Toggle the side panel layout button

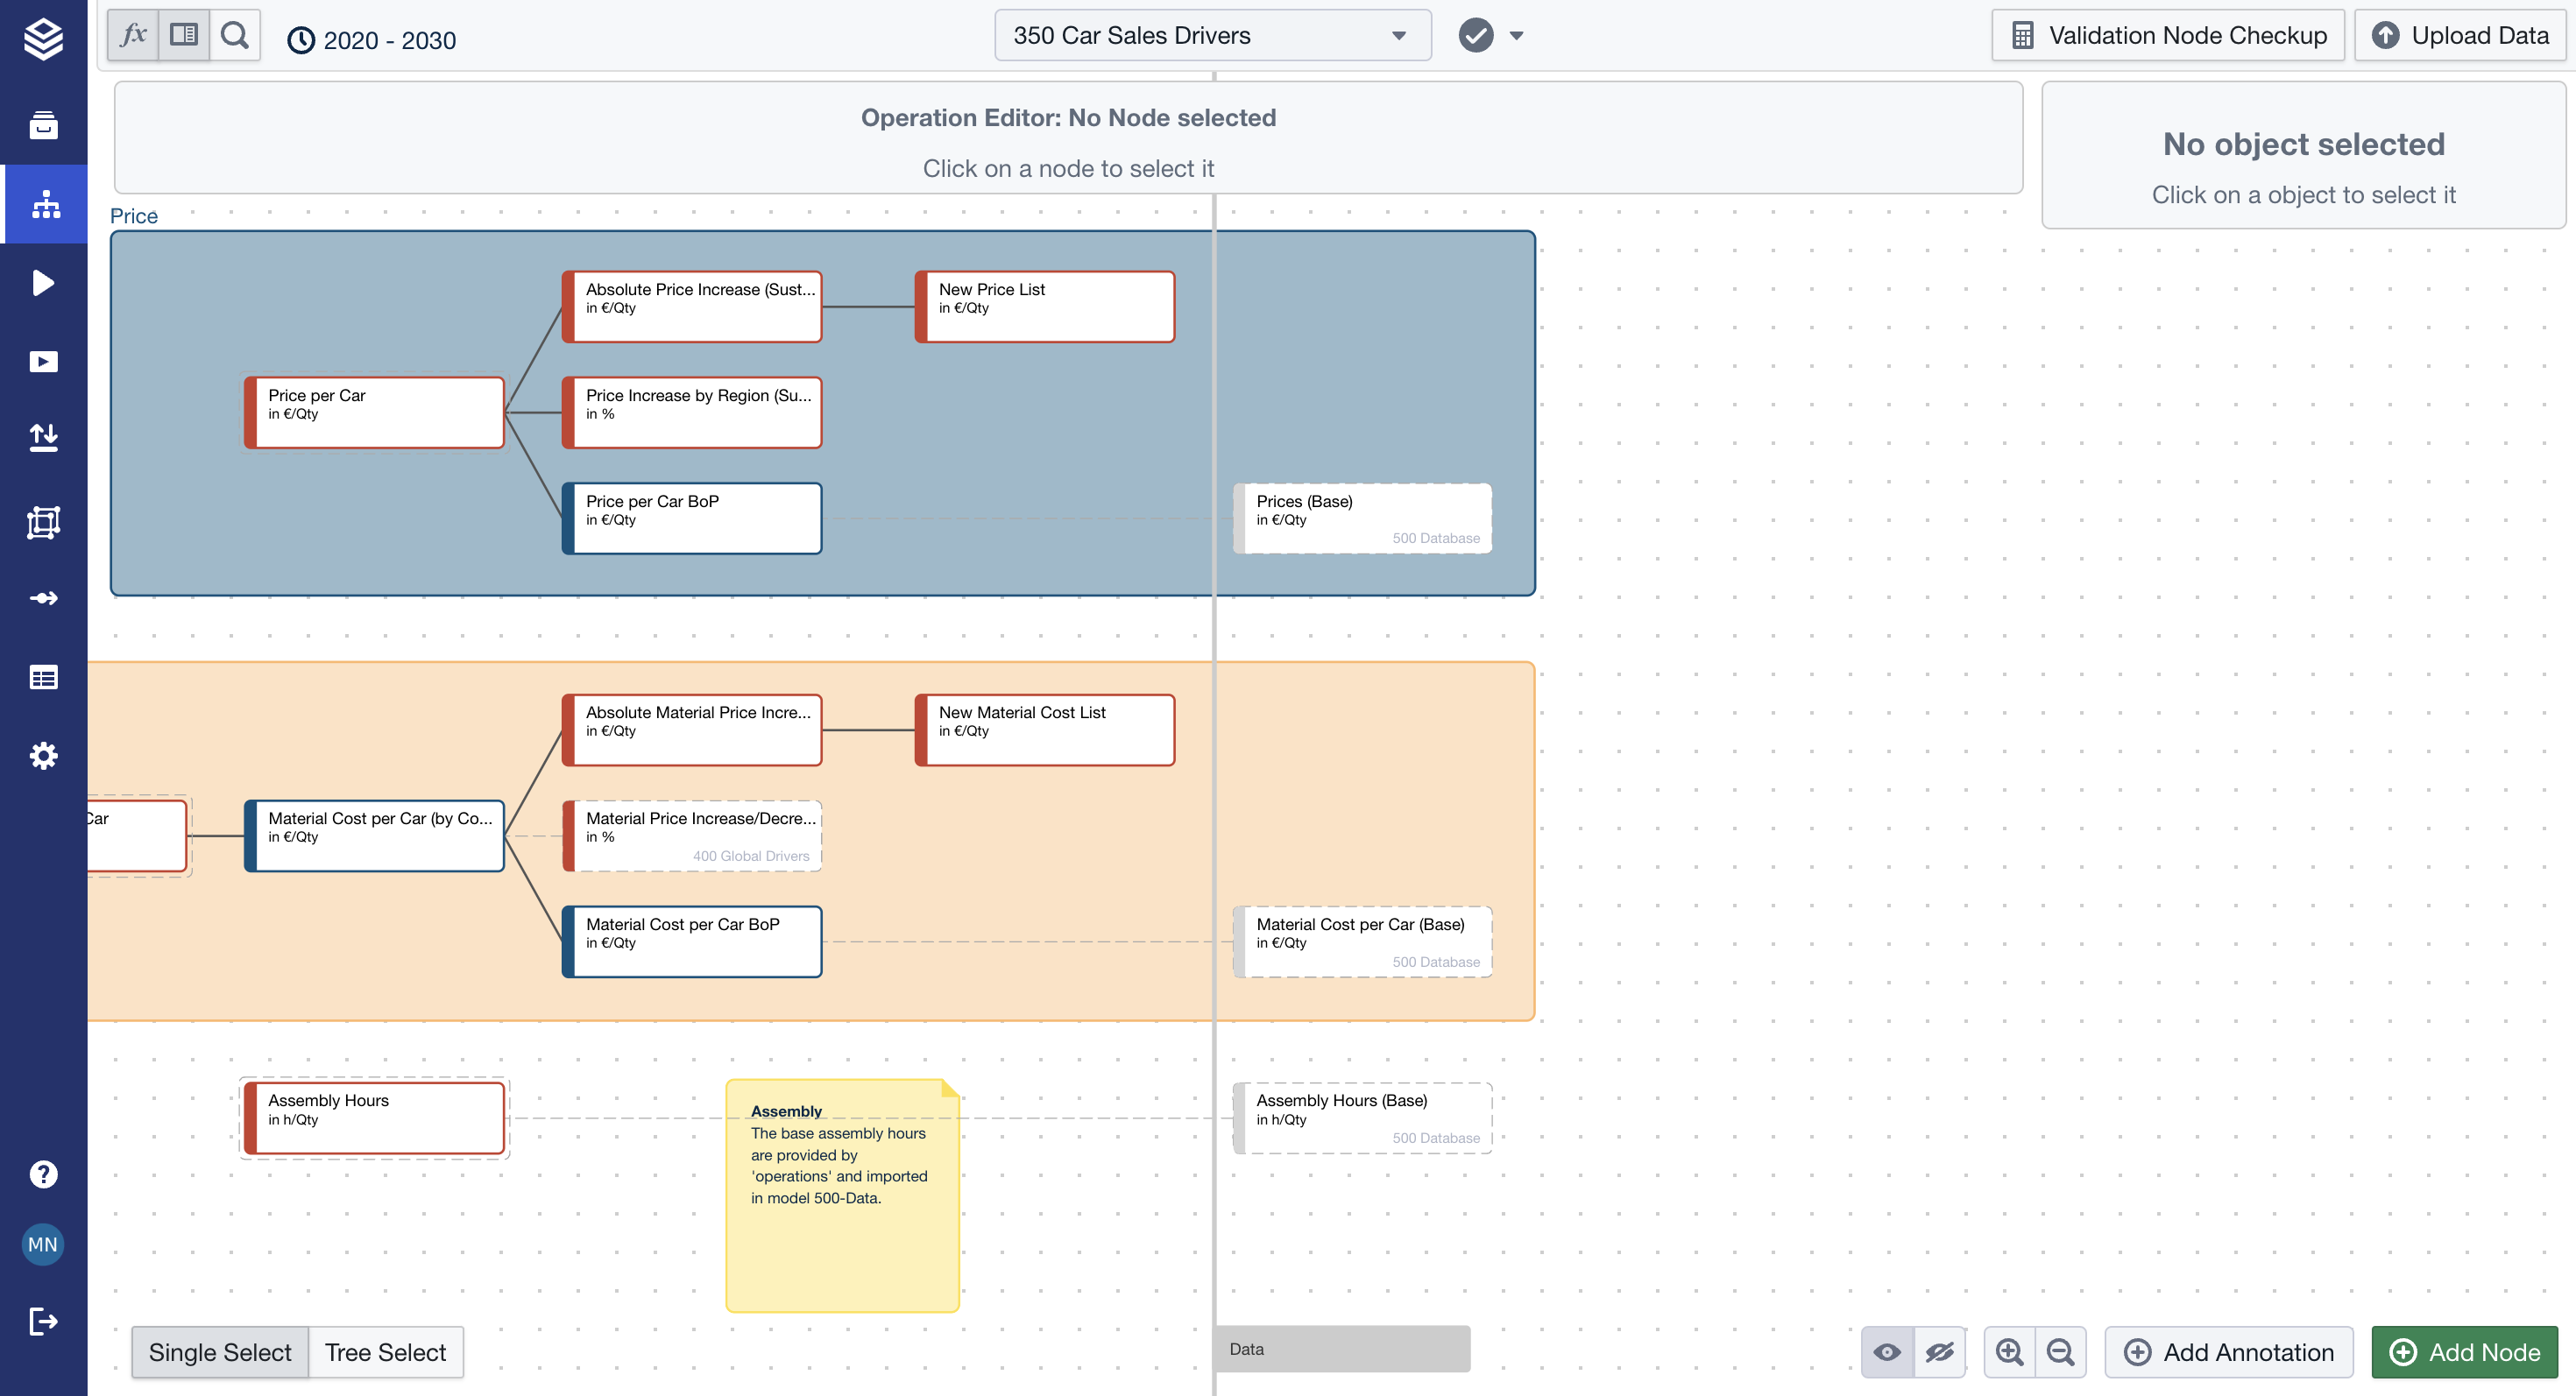click(x=184, y=35)
